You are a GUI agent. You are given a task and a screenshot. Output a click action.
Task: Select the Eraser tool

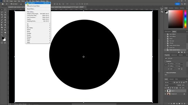5,22
